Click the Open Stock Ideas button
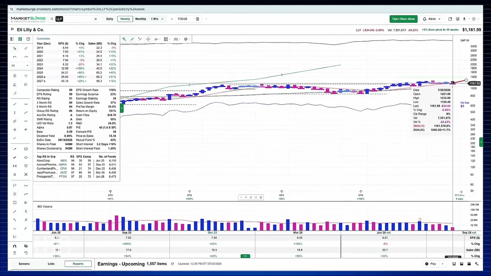 [403, 19]
